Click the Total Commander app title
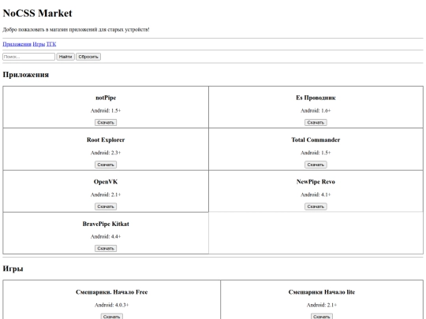Screen dimensions: 426x319 click(316, 139)
